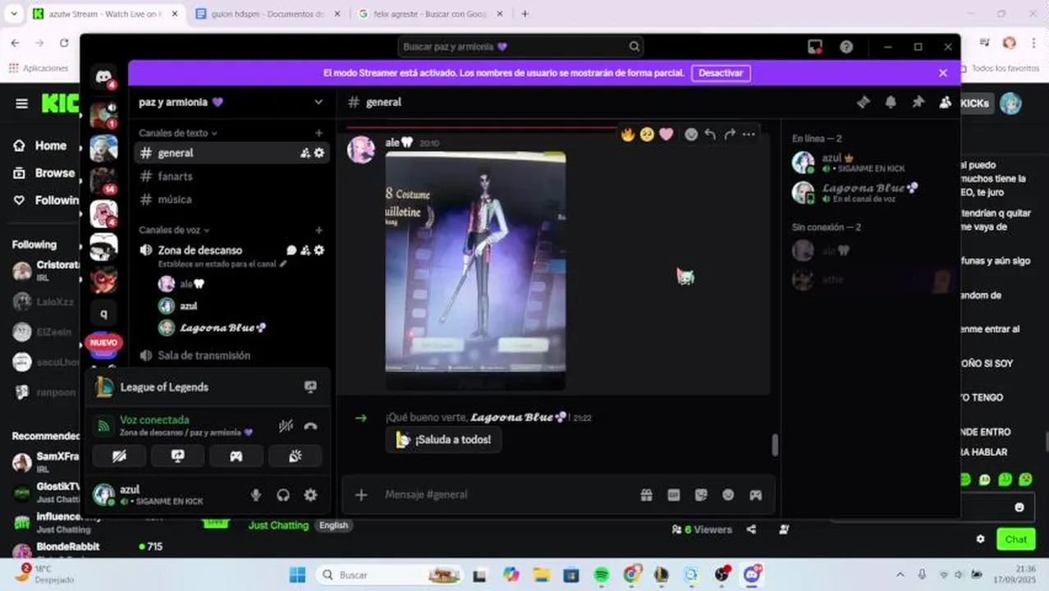Reply to ale's message arrow icon
This screenshot has width=1049, height=591.
710,135
